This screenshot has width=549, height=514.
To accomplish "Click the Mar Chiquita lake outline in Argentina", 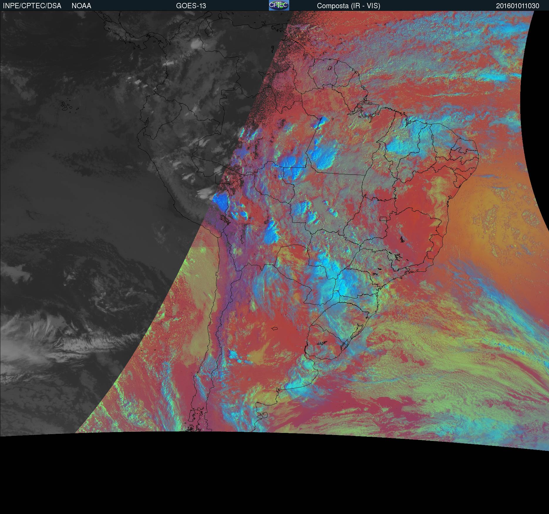I will (x=274, y=329).
